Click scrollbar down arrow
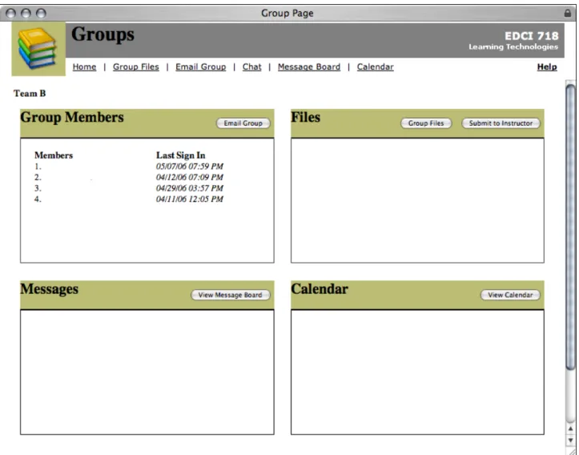 [x=570, y=441]
